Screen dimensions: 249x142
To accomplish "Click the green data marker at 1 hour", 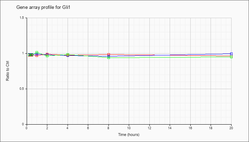I will coord(37,53).
